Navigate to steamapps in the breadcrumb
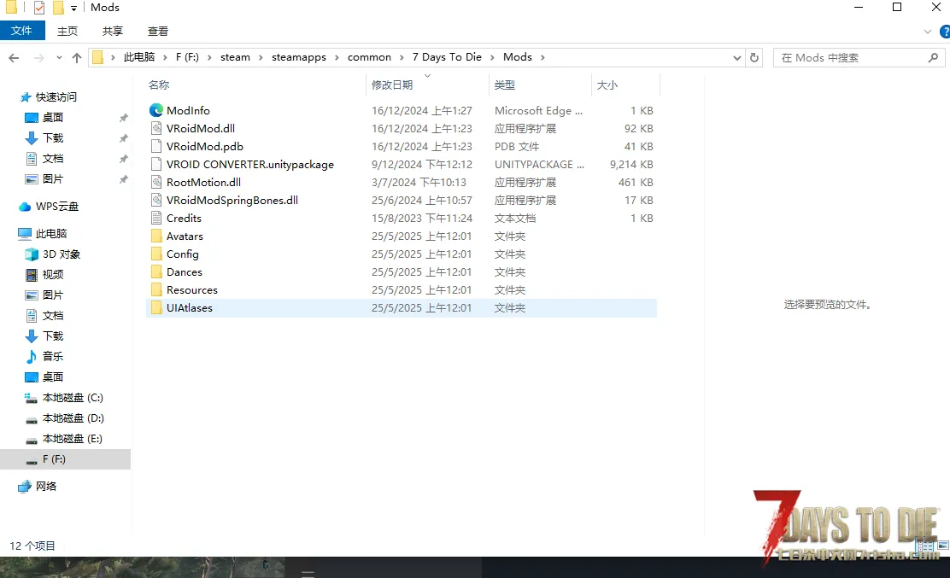 pos(299,57)
